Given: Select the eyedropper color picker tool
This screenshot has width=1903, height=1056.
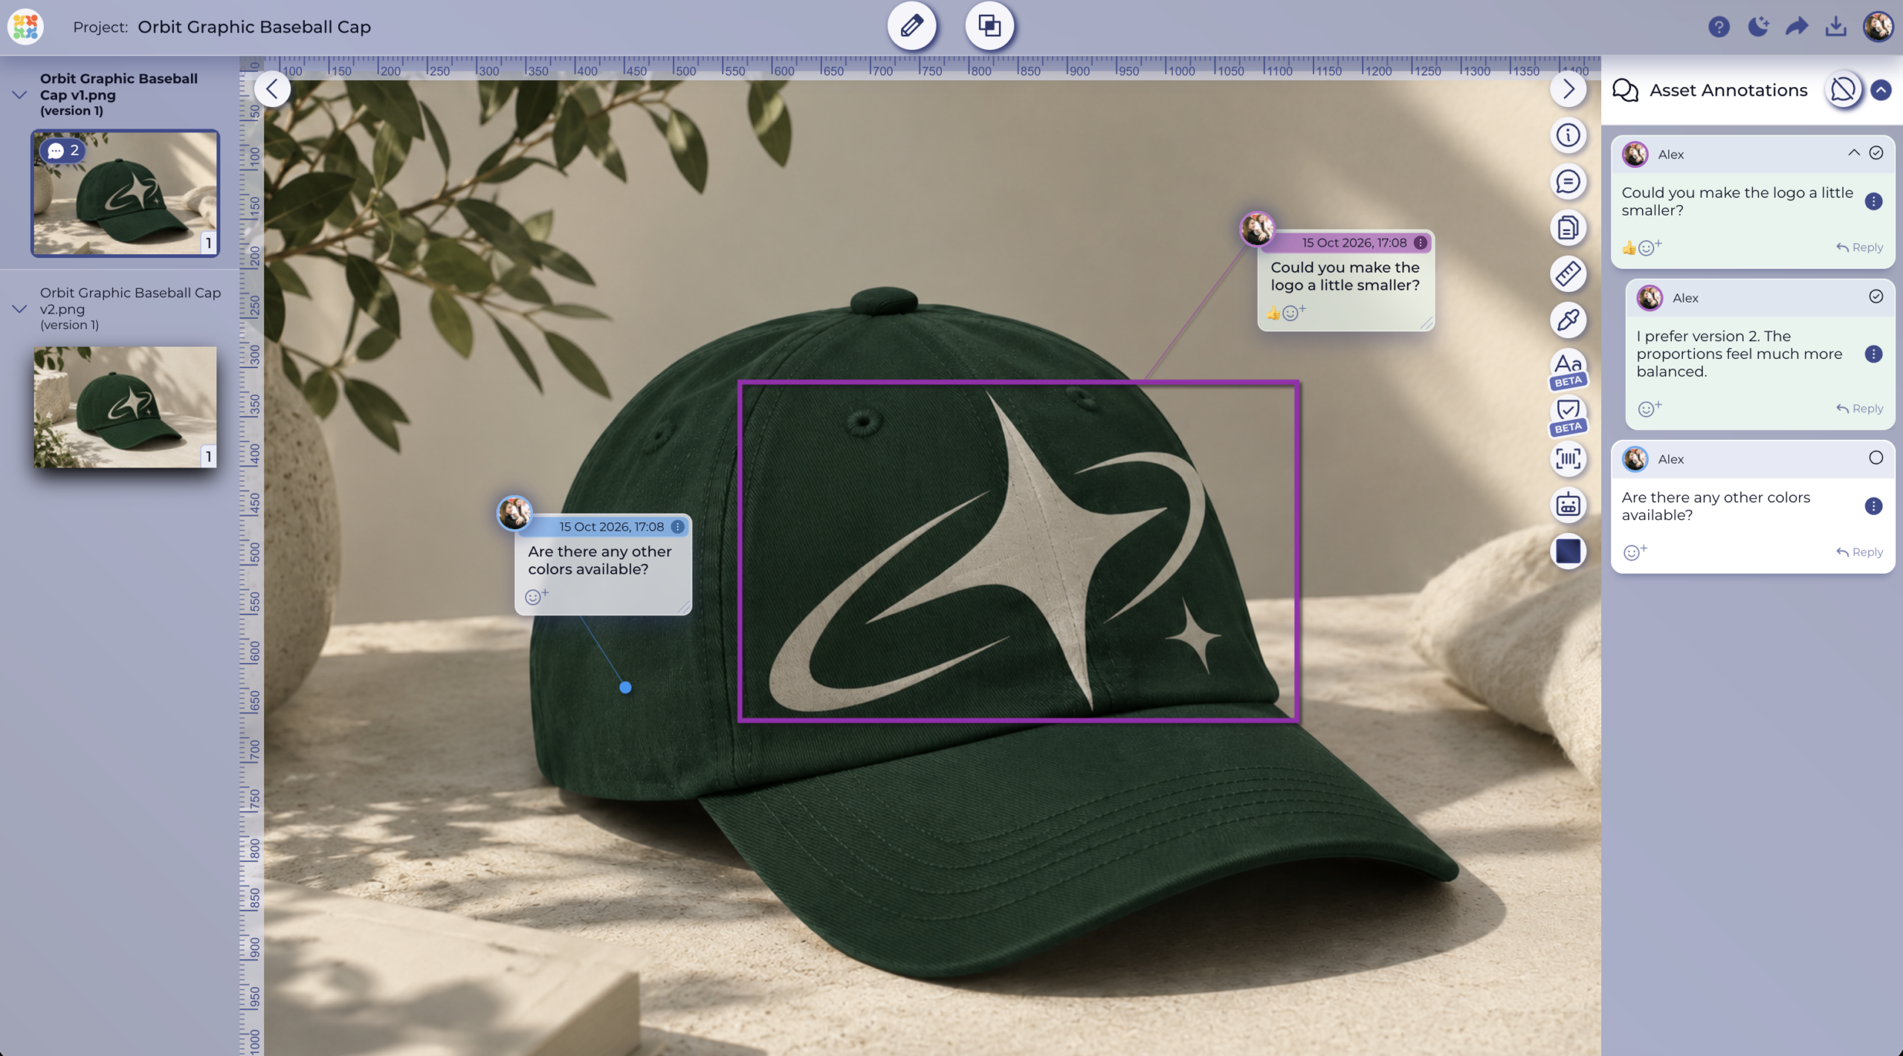Looking at the screenshot, I should tap(1568, 320).
